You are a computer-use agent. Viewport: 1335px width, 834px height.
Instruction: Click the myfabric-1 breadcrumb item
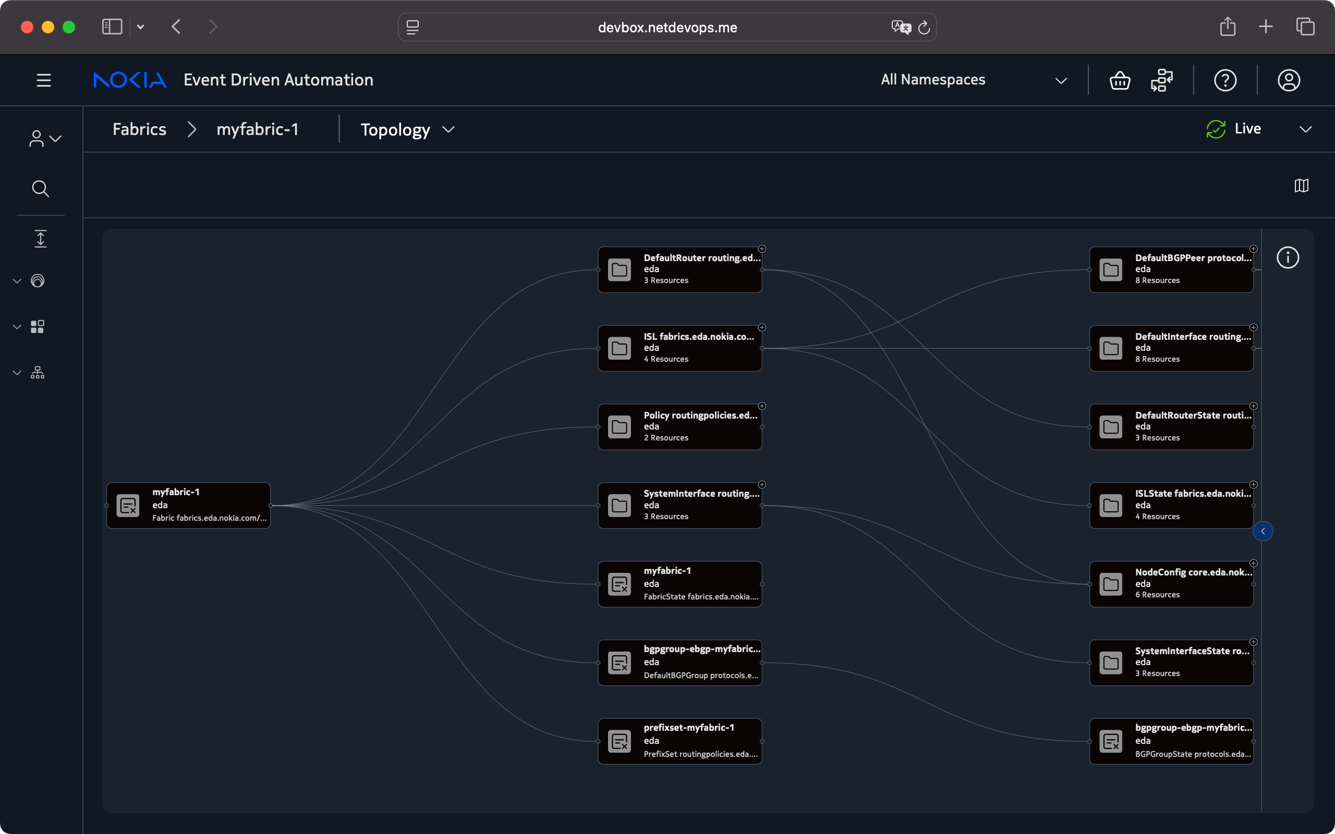click(257, 130)
